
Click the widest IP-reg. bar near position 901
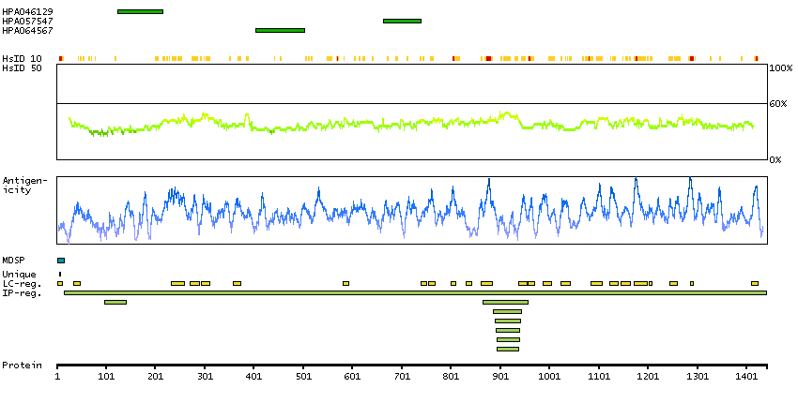point(505,302)
